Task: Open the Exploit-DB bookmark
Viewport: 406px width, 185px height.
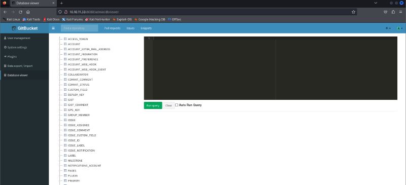Action: point(123,19)
